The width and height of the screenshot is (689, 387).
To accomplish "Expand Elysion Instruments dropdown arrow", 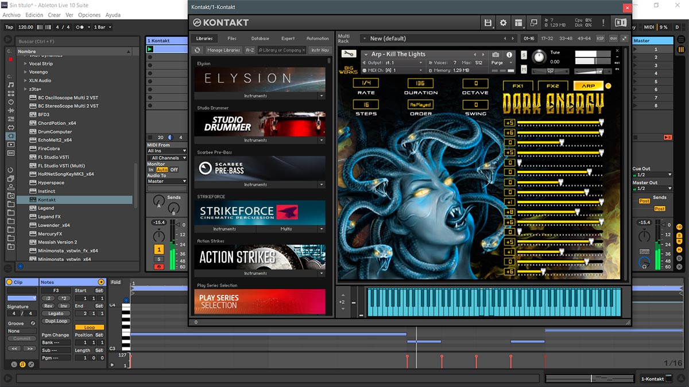I will tap(322, 96).
